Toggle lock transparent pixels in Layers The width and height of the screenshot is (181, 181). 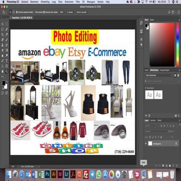click(x=150, y=137)
